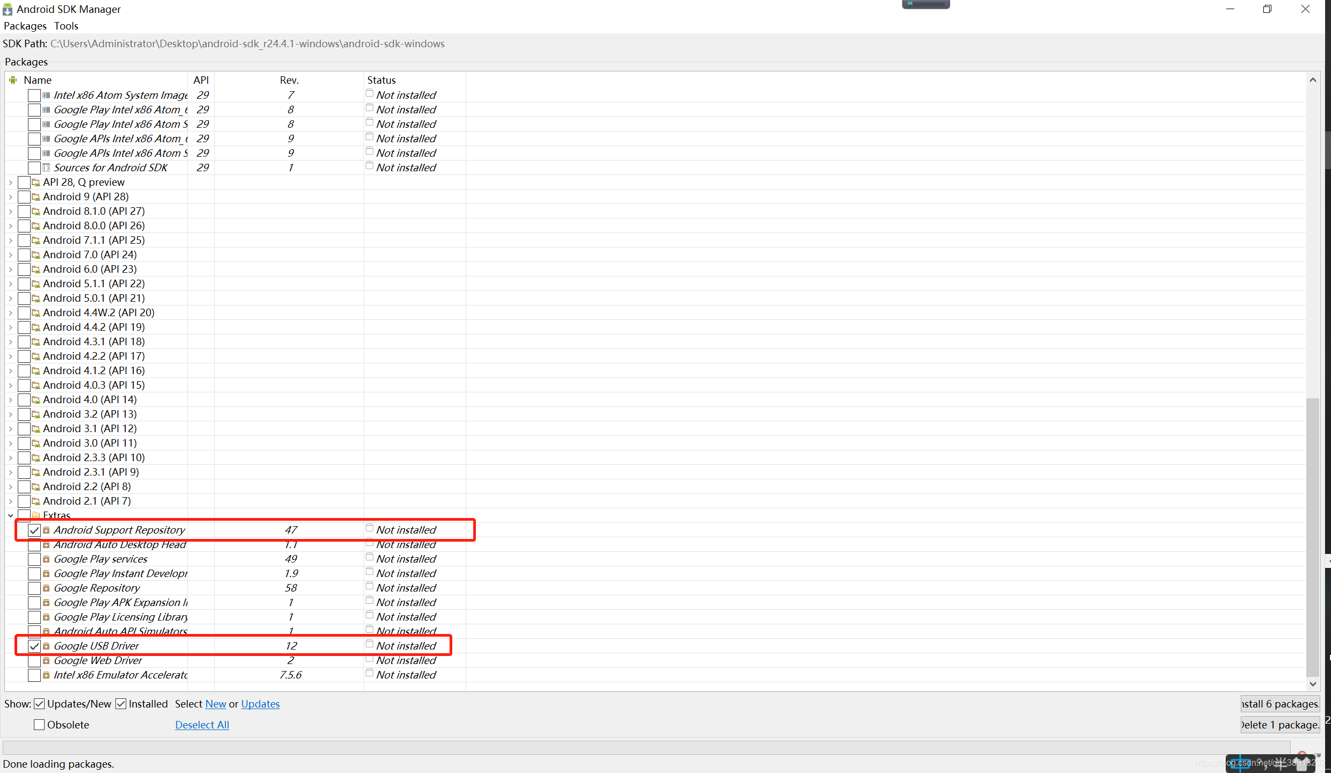Expand the Android 7.1.1 (API 25) node
Screen dimensions: 1331x773
(10, 240)
